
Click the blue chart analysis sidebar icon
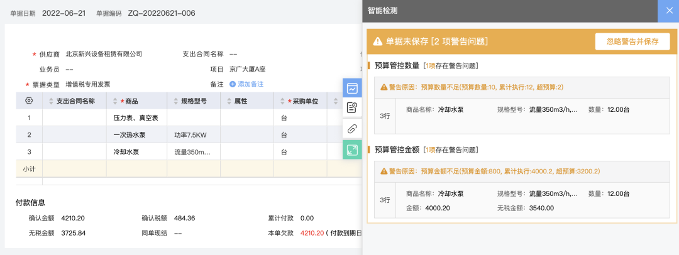click(352, 89)
